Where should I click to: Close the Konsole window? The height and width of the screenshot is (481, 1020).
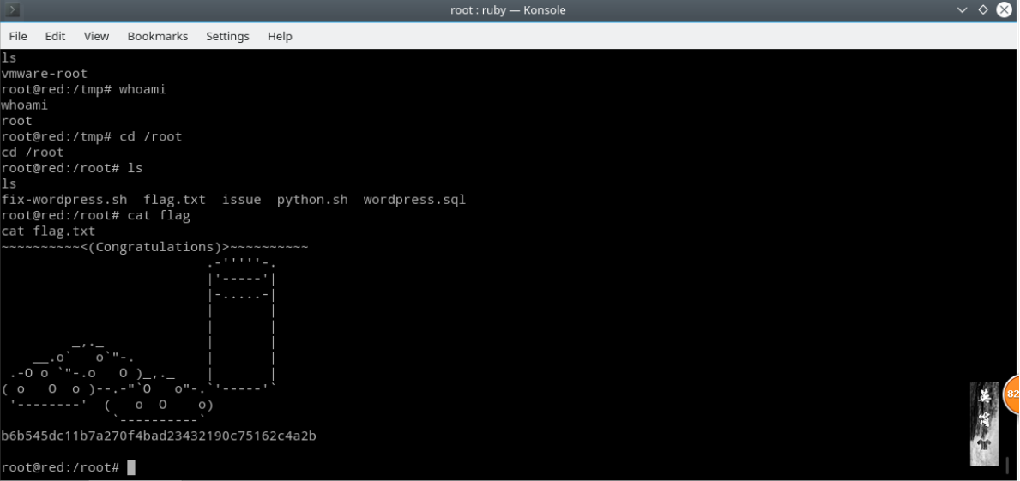1005,9
